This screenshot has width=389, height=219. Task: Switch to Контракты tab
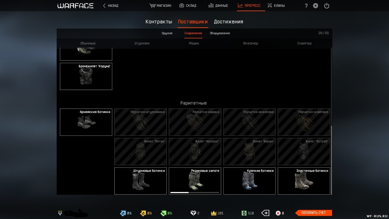159,22
